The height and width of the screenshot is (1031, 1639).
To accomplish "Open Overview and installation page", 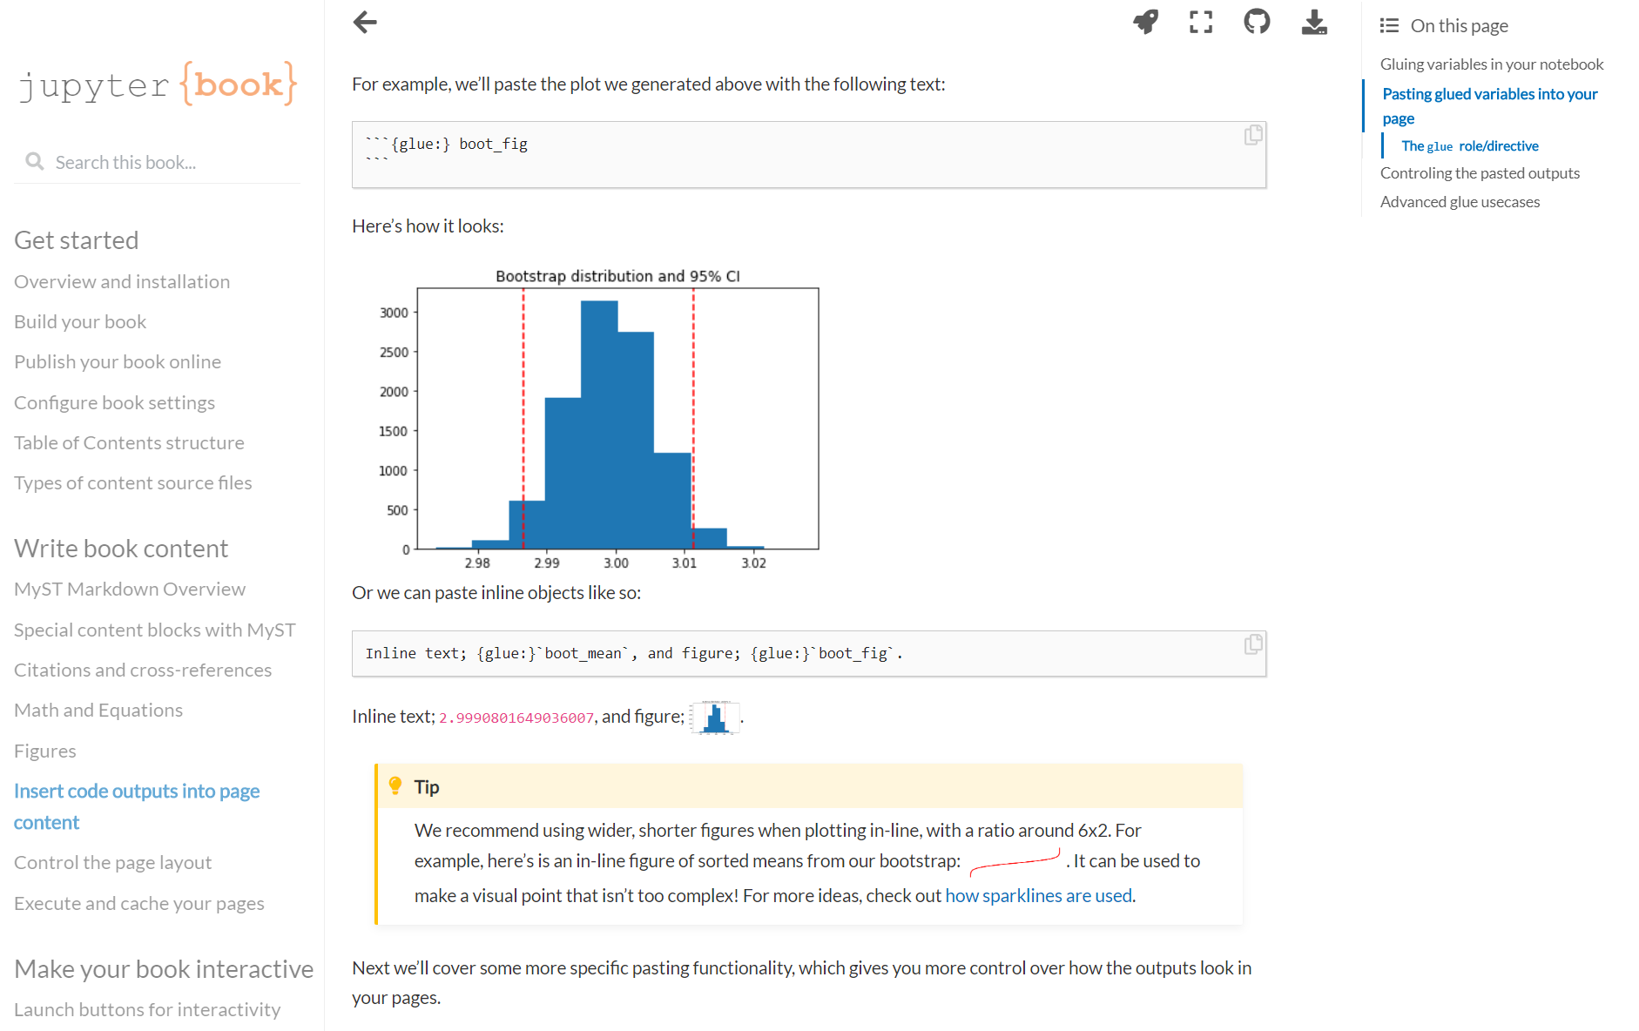I will [122, 281].
